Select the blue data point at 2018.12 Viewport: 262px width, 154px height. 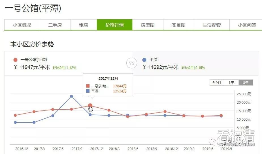[165, 115]
